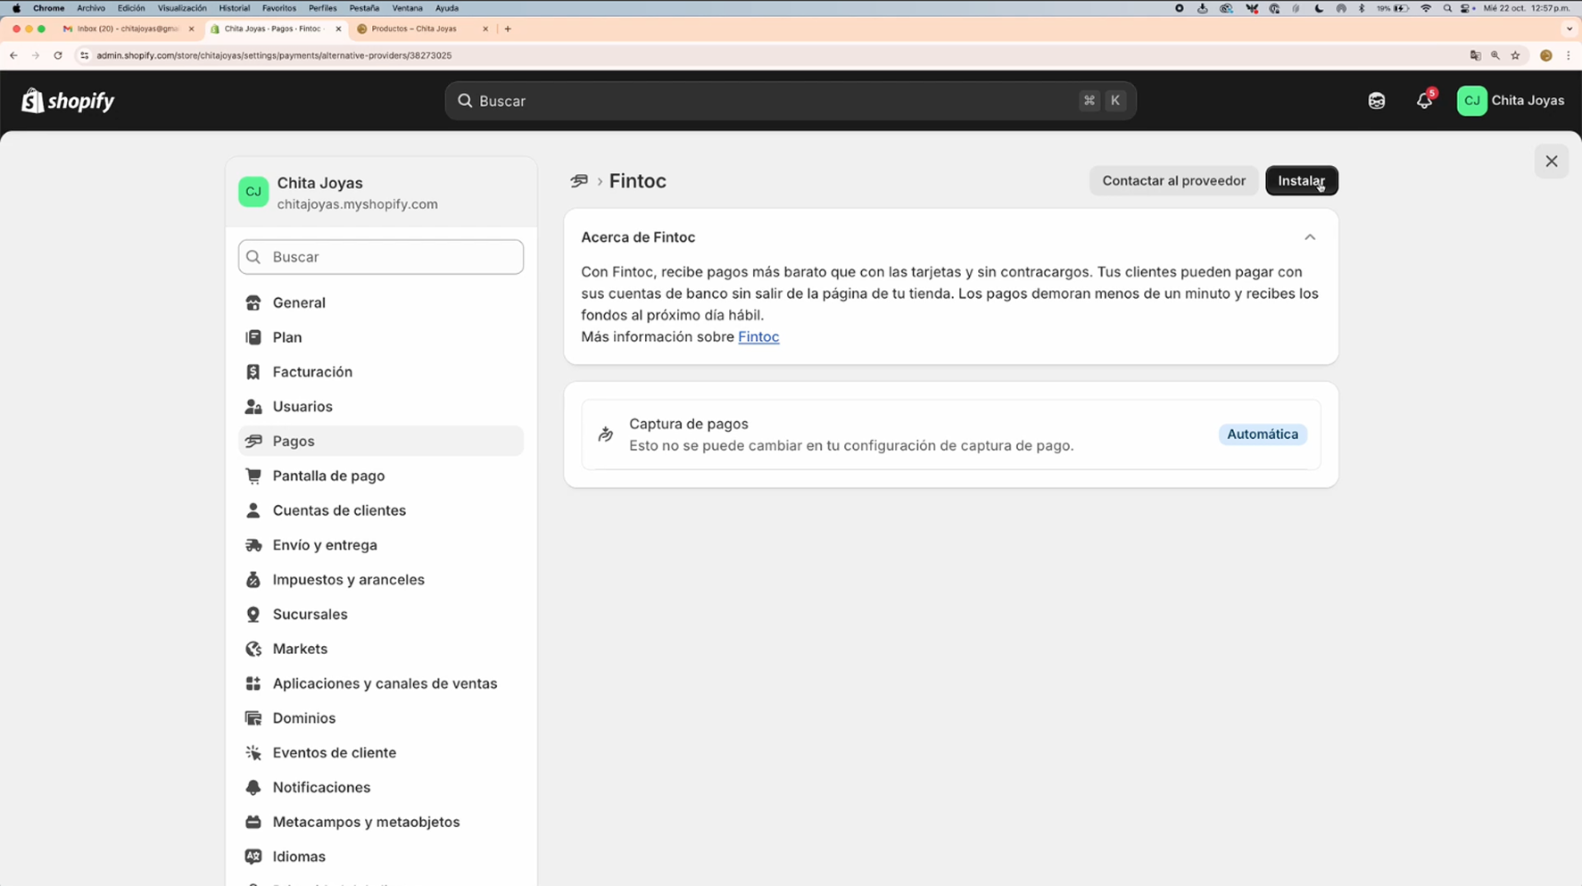Click the General settings store icon
The image size is (1582, 886).
click(253, 302)
